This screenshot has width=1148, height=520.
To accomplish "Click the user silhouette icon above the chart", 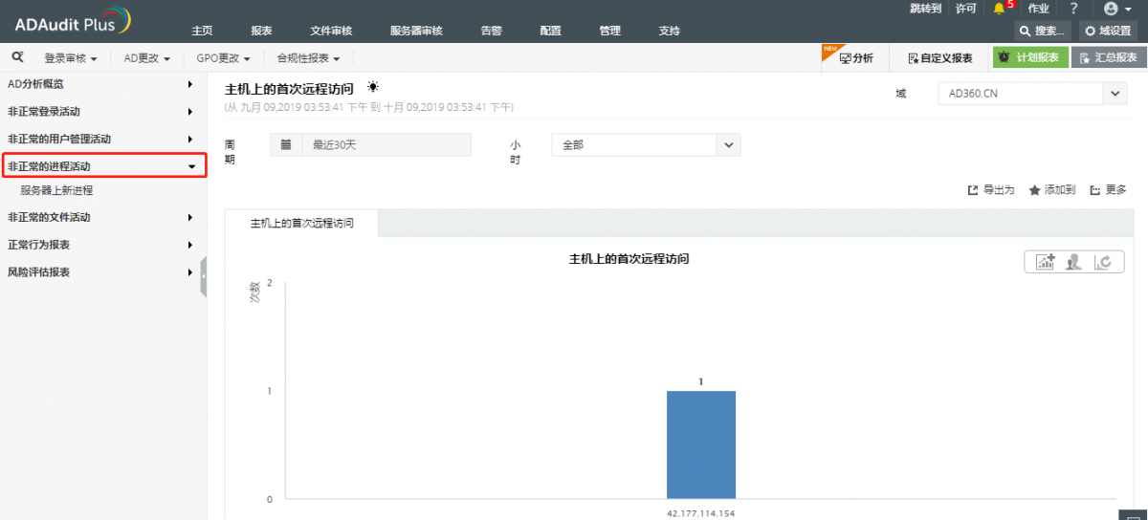I will coord(1074,262).
